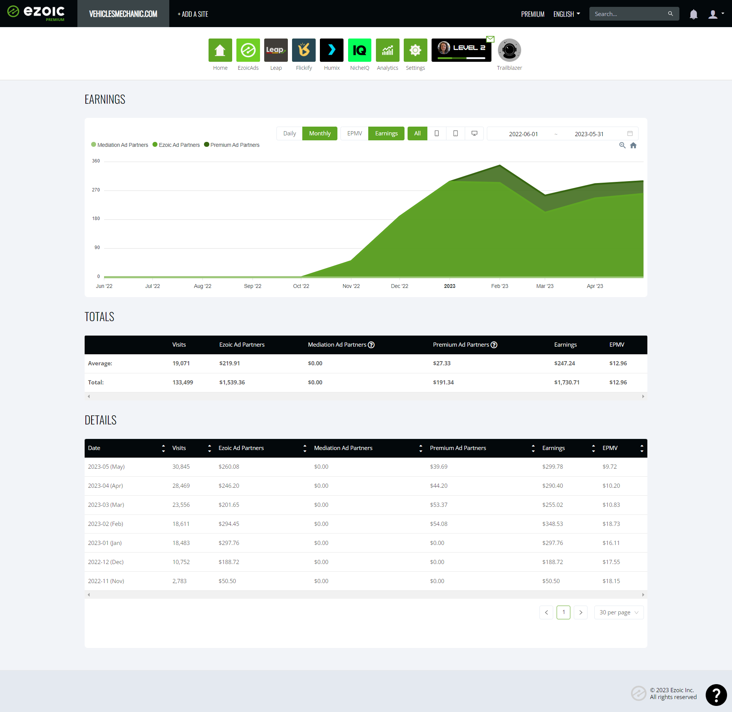
Task: Open the Analytics icon
Action: [387, 50]
